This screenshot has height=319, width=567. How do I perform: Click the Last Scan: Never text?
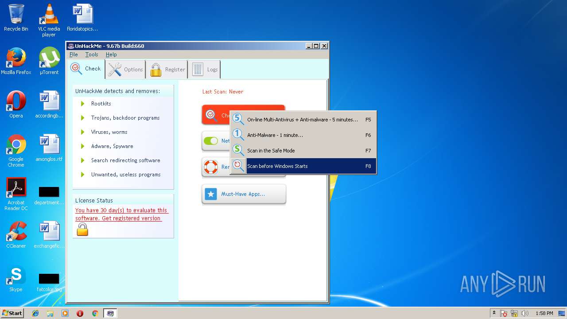pos(223,92)
